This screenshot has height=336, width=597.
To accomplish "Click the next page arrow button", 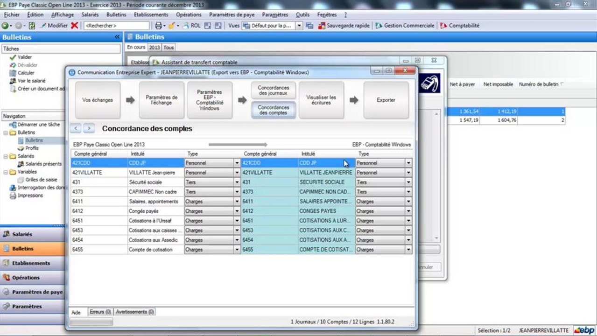I will 89,128.
